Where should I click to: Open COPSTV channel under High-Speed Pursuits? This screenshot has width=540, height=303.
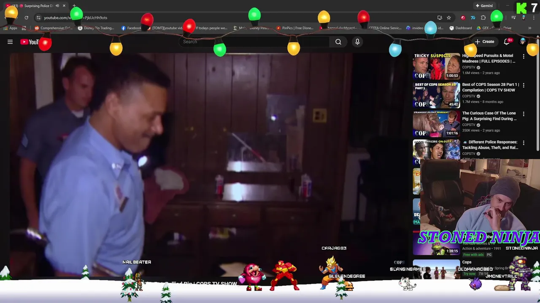click(x=469, y=67)
